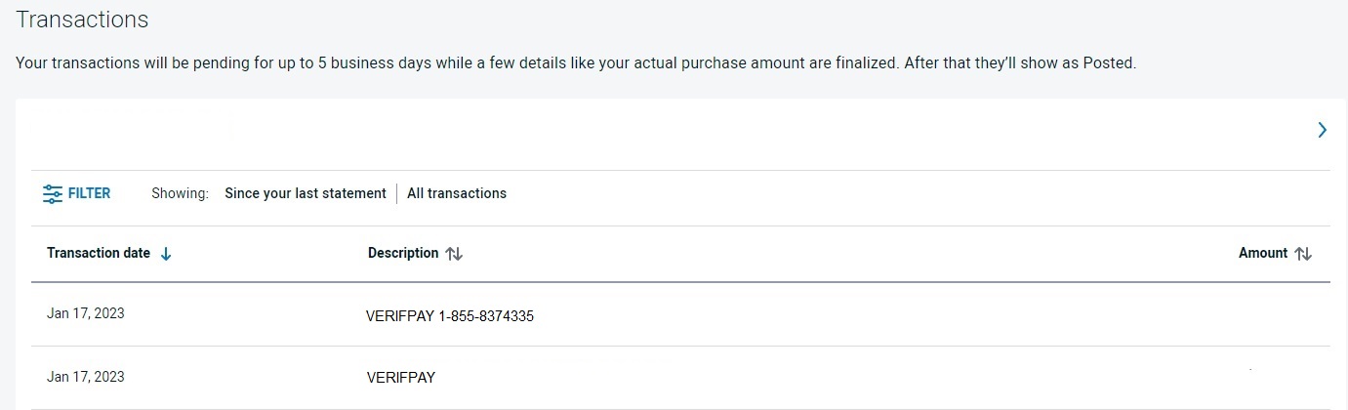
Task: Select the second row's Jan 17, 2023 date
Action: tap(86, 376)
